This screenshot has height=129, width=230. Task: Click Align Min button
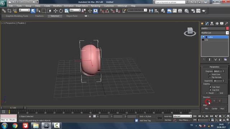point(207,109)
